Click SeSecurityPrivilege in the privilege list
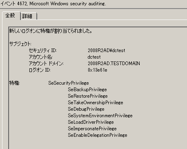This screenshot has width=187, height=149. [69, 83]
